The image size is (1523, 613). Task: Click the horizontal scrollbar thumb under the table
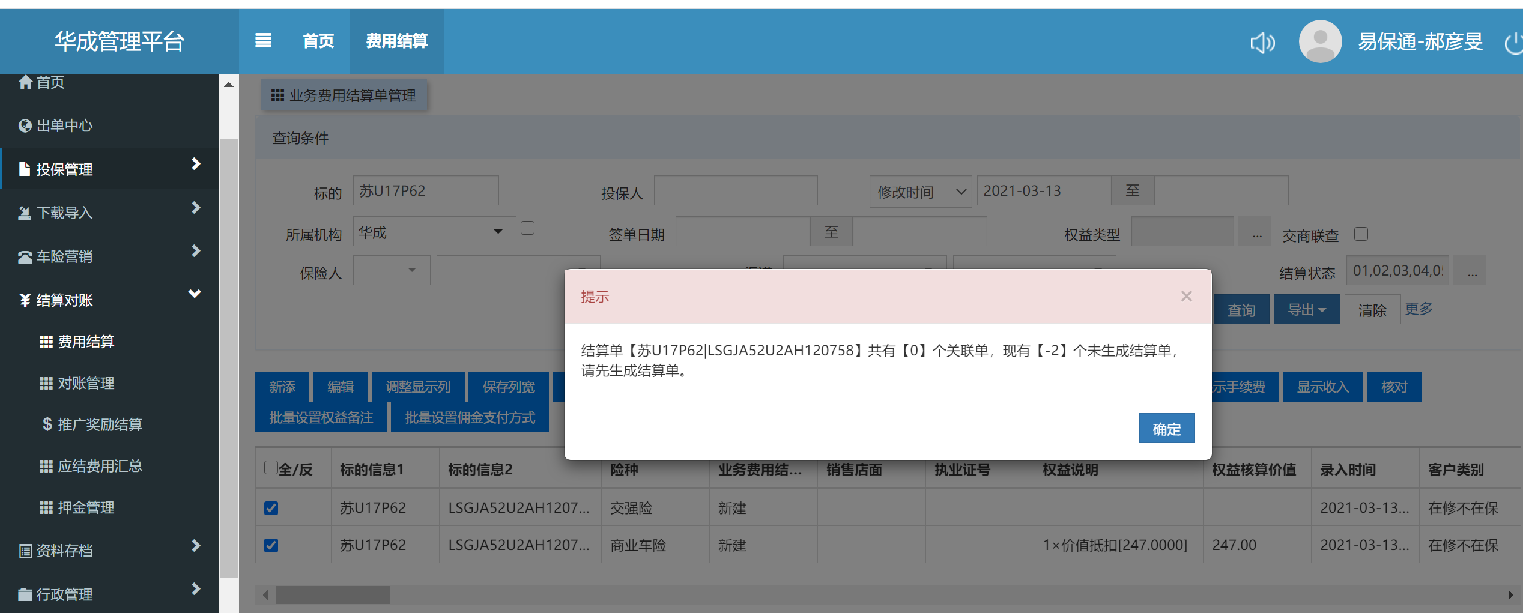point(333,595)
